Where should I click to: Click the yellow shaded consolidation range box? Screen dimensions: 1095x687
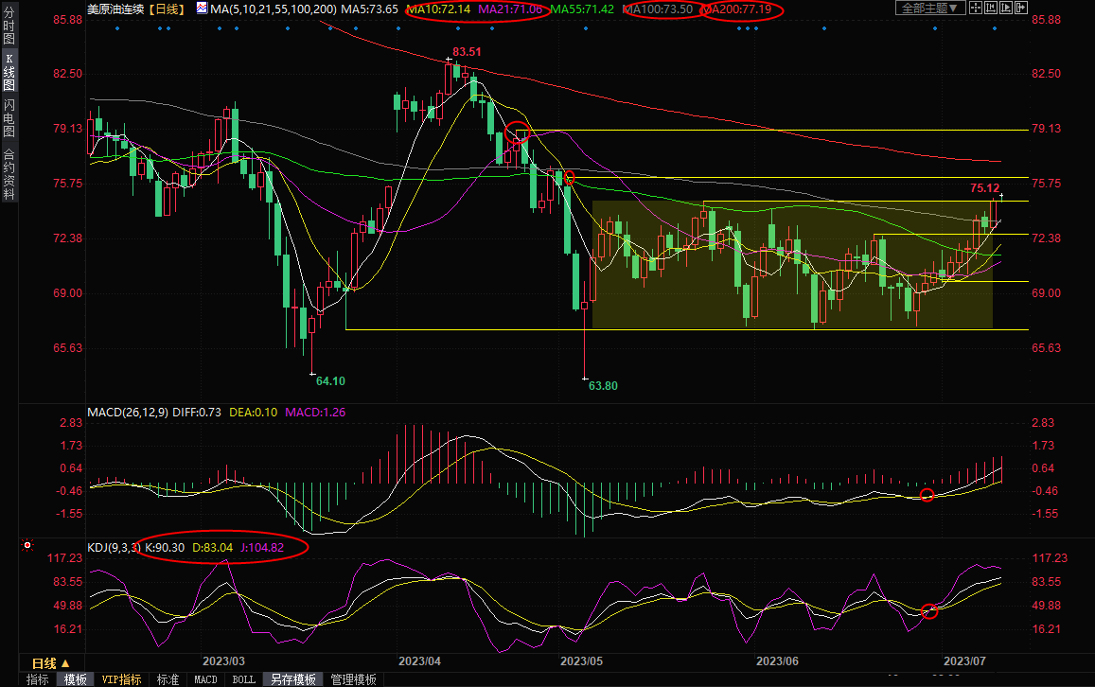coord(791,265)
